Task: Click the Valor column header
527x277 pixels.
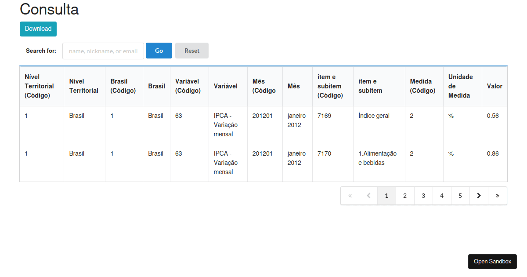Action: (x=495, y=86)
